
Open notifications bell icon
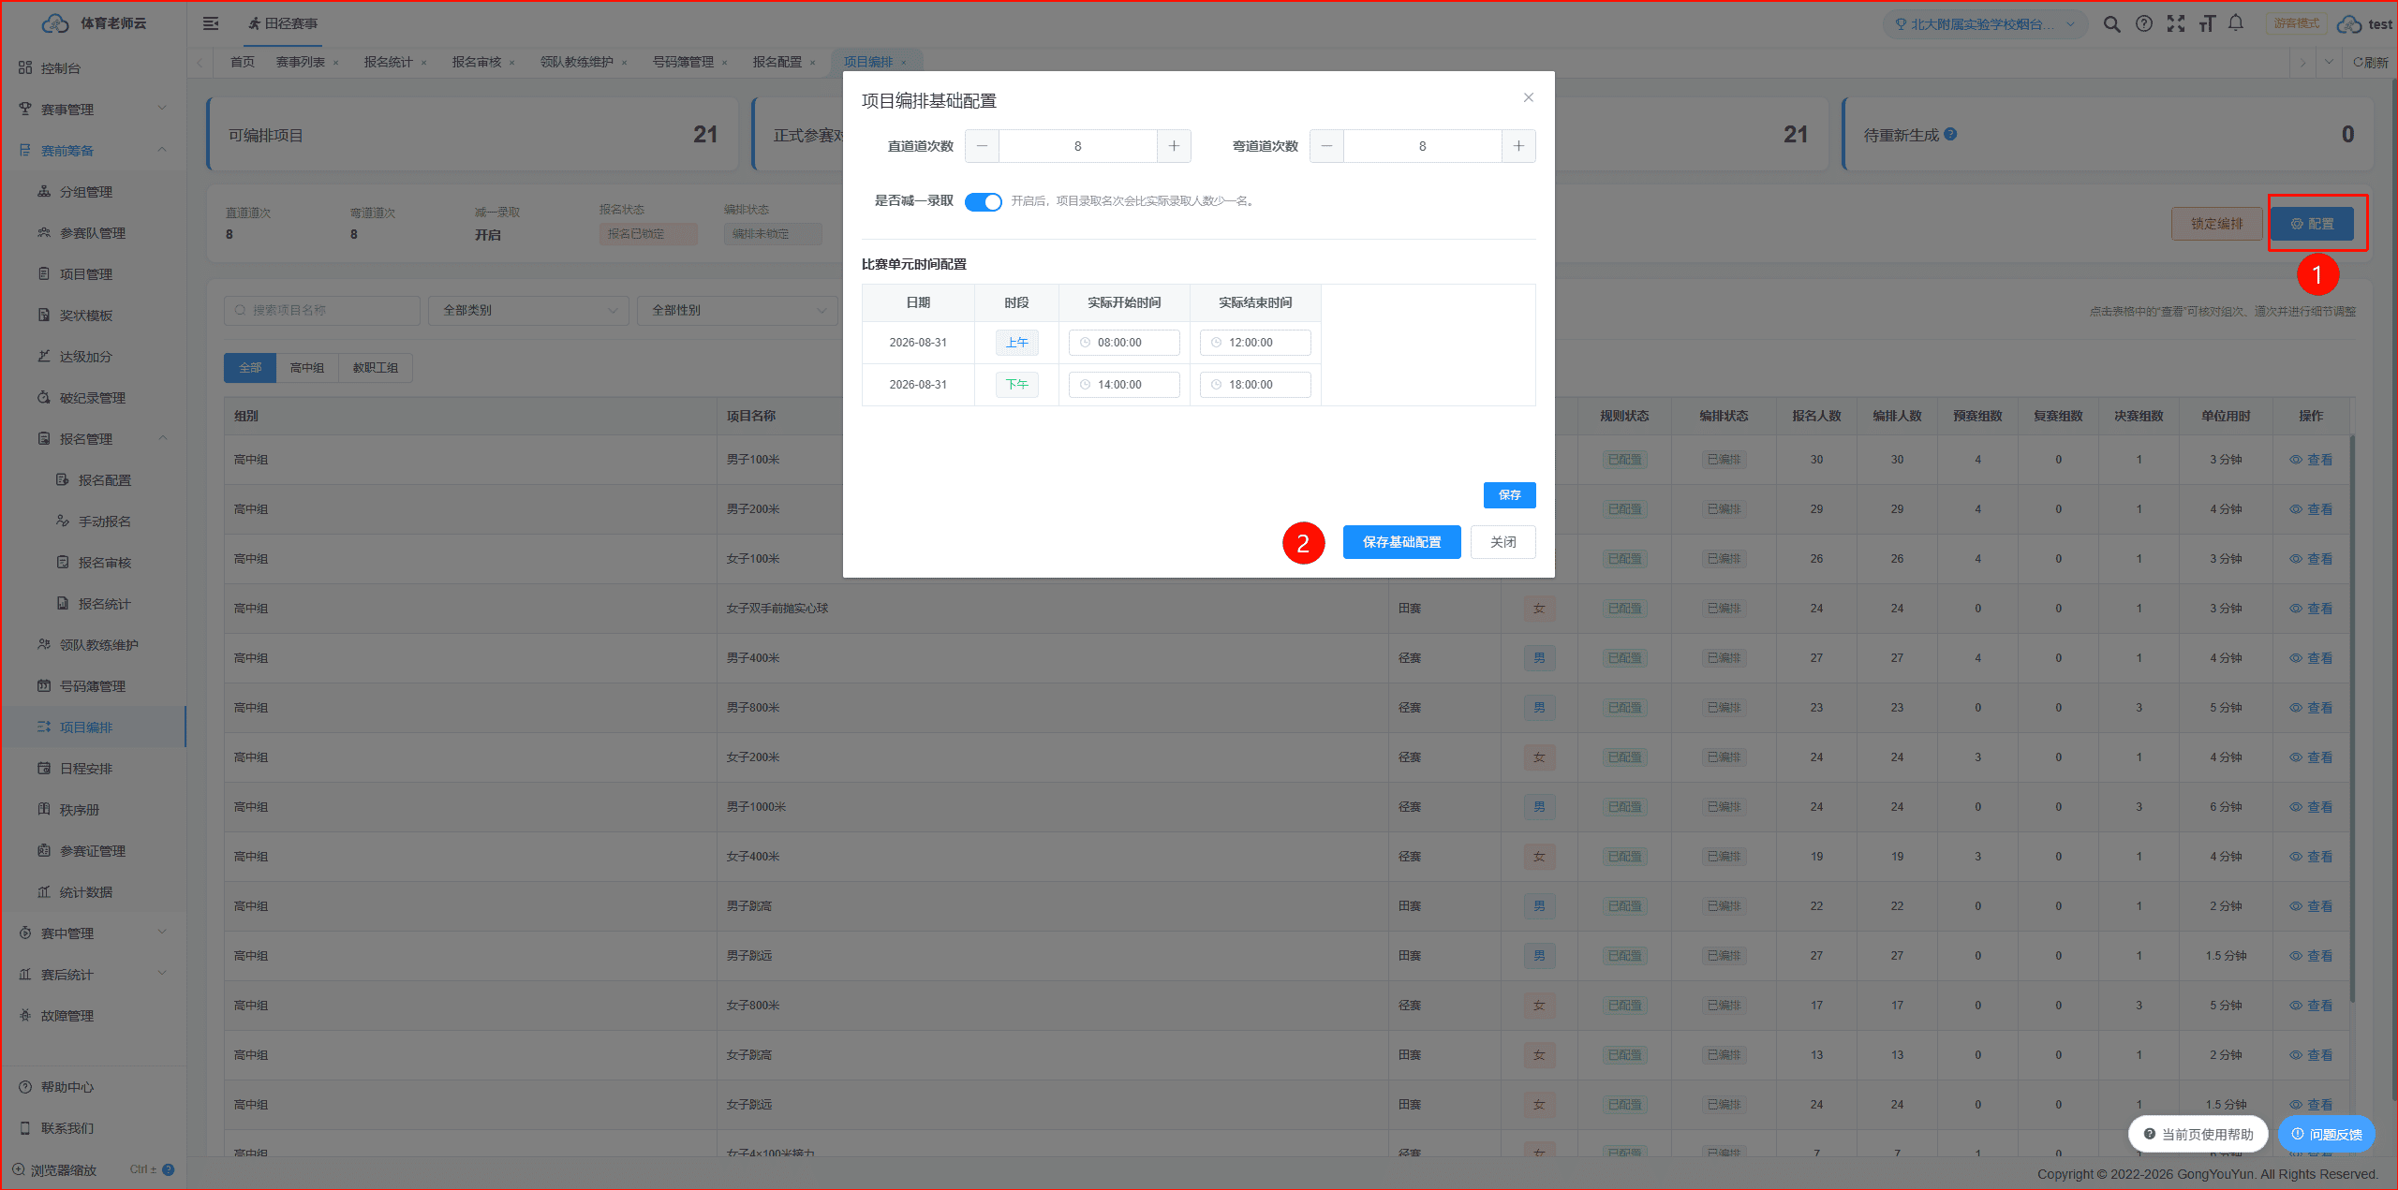[x=2236, y=24]
